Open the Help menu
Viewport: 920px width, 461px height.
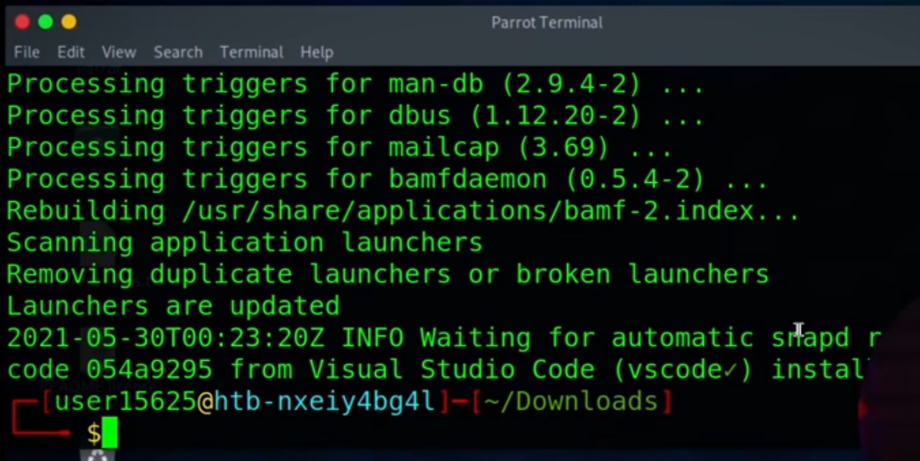pyautogui.click(x=316, y=52)
